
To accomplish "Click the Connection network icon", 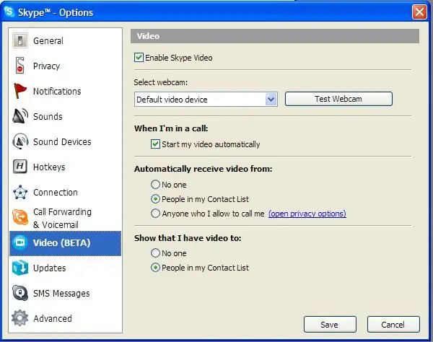I will (x=20, y=192).
